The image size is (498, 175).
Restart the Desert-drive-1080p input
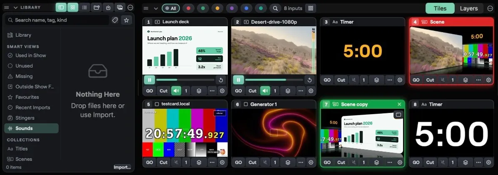coord(310,80)
